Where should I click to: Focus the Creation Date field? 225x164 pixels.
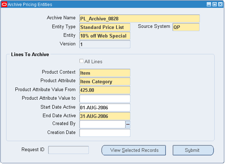105,133
